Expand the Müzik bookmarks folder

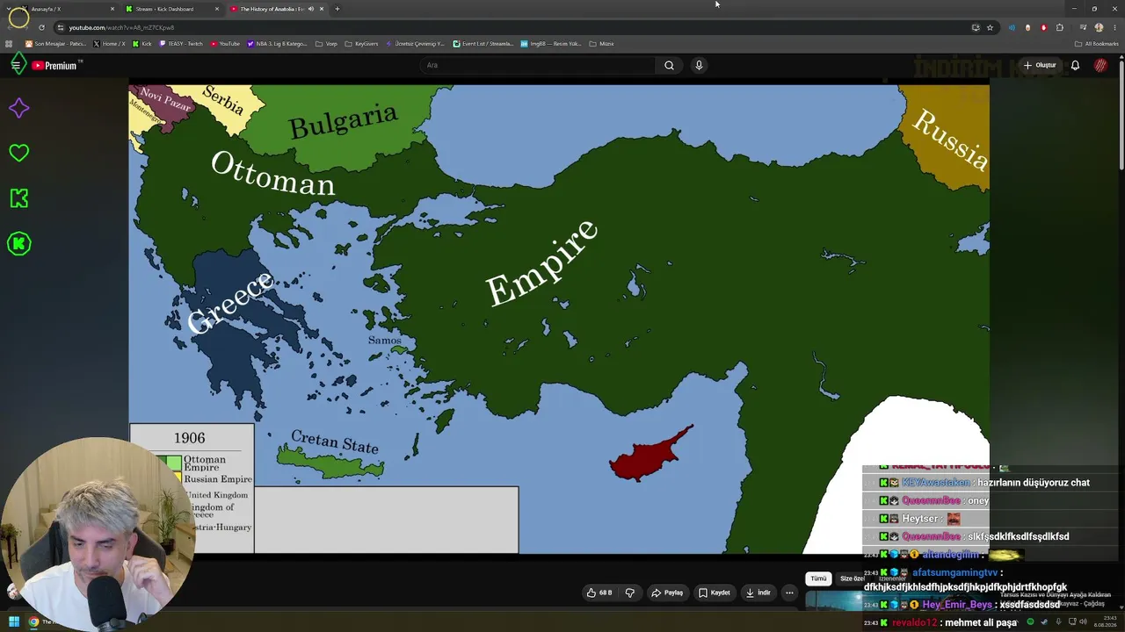[x=601, y=44]
